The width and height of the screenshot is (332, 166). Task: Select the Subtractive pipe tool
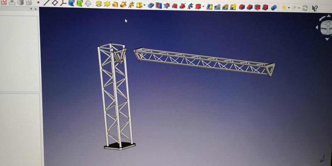[183, 6]
